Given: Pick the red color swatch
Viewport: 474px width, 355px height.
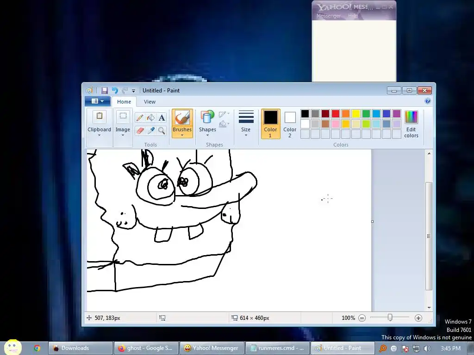Looking at the screenshot, I should tap(336, 114).
